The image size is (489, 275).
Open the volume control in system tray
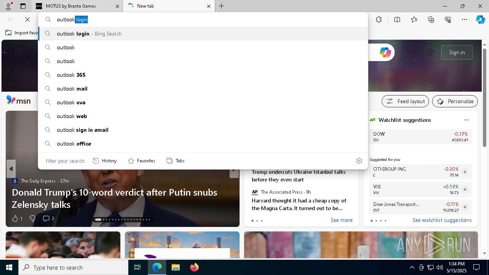click(439, 267)
